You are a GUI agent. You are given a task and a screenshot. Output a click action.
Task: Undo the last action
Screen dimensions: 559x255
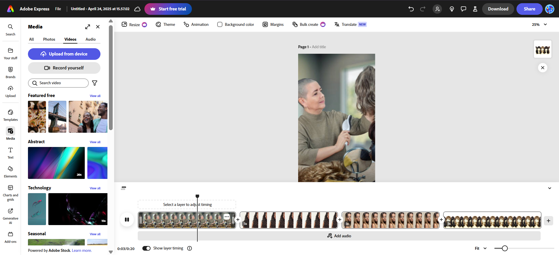[411, 9]
